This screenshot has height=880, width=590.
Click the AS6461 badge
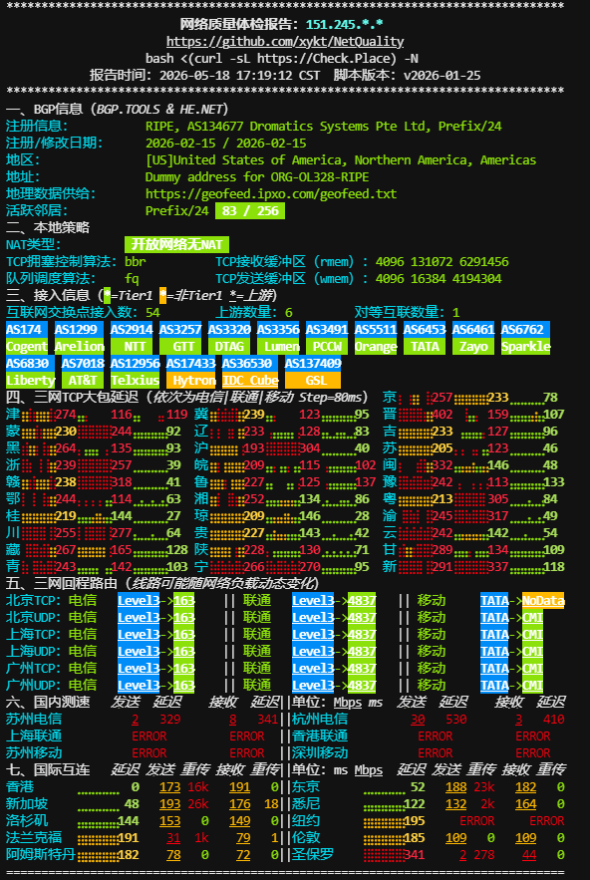click(x=473, y=330)
